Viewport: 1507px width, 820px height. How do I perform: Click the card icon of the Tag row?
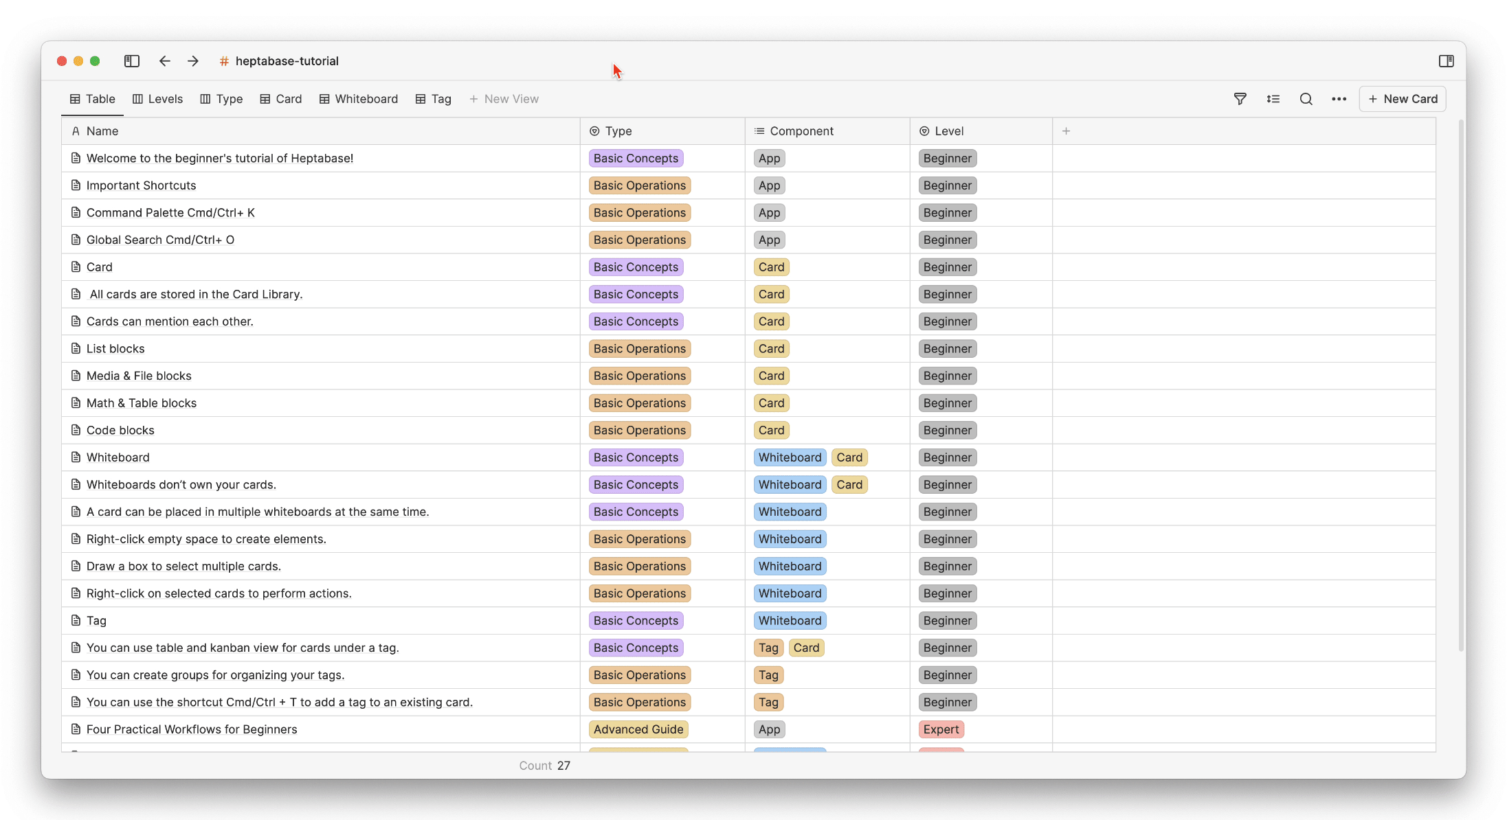(76, 621)
